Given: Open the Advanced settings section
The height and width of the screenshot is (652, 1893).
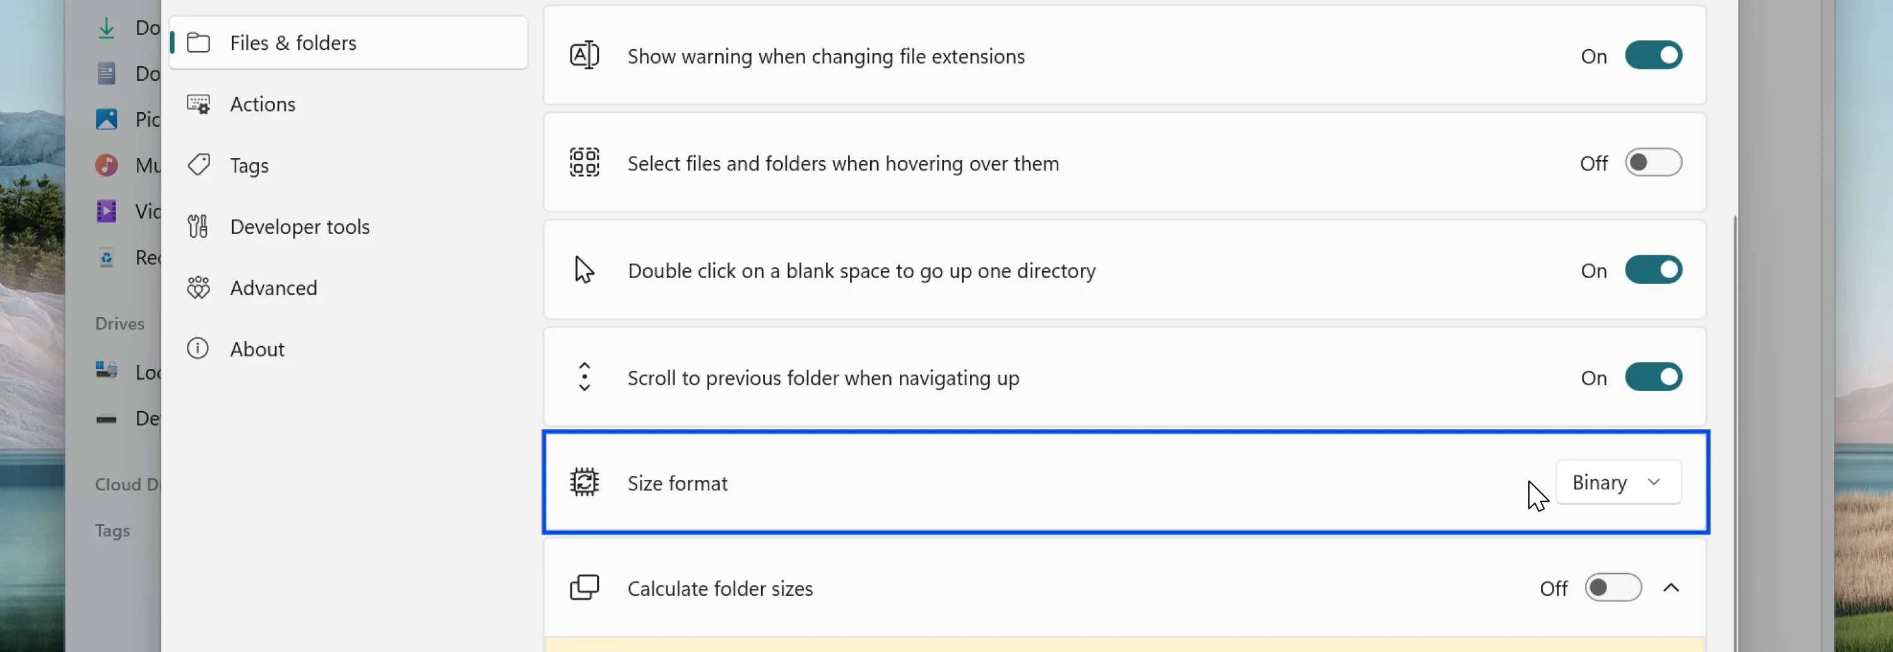Looking at the screenshot, I should pos(273,287).
